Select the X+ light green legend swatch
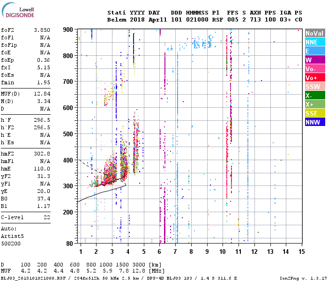 (x=315, y=104)
